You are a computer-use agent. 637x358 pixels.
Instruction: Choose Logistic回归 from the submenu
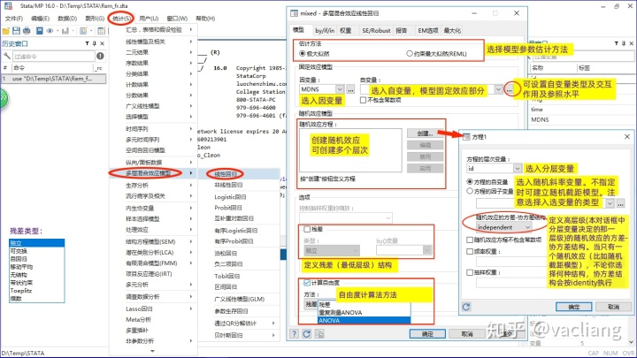[230, 197]
